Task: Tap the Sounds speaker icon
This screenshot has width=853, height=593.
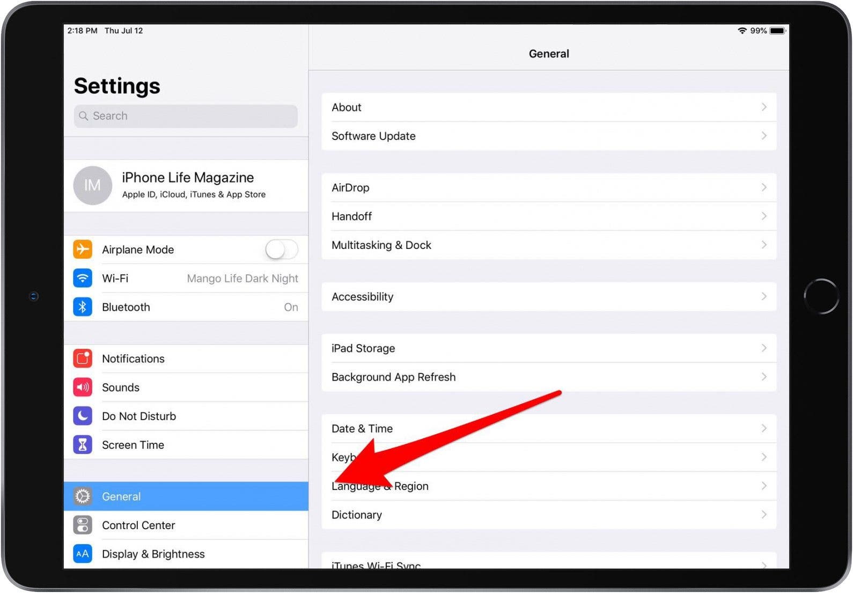Action: 83,387
